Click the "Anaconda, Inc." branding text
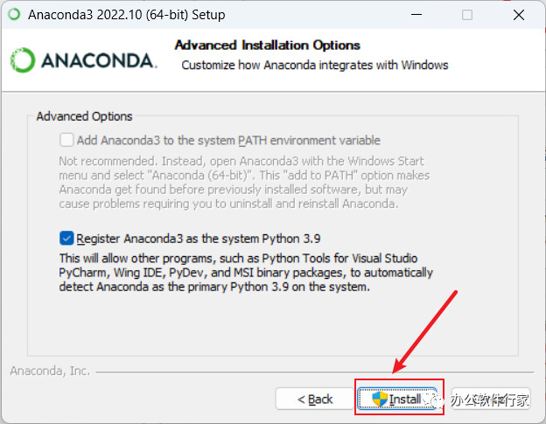This screenshot has height=424, width=546. click(x=50, y=371)
